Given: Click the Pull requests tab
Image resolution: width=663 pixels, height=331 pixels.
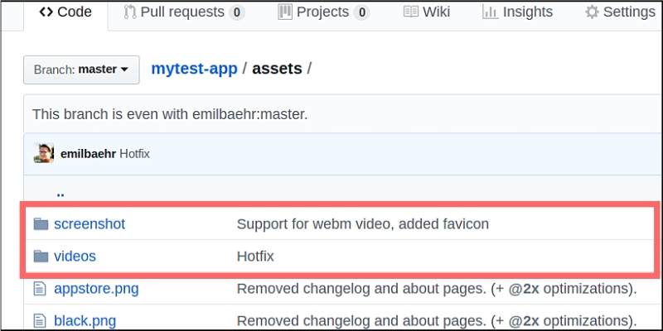Looking at the screenshot, I should pos(183,12).
